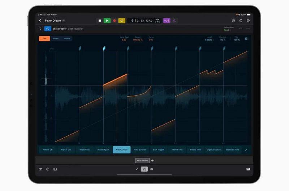
Task: Open the 4/4 C maj signature display
Action: click(x=158, y=21)
